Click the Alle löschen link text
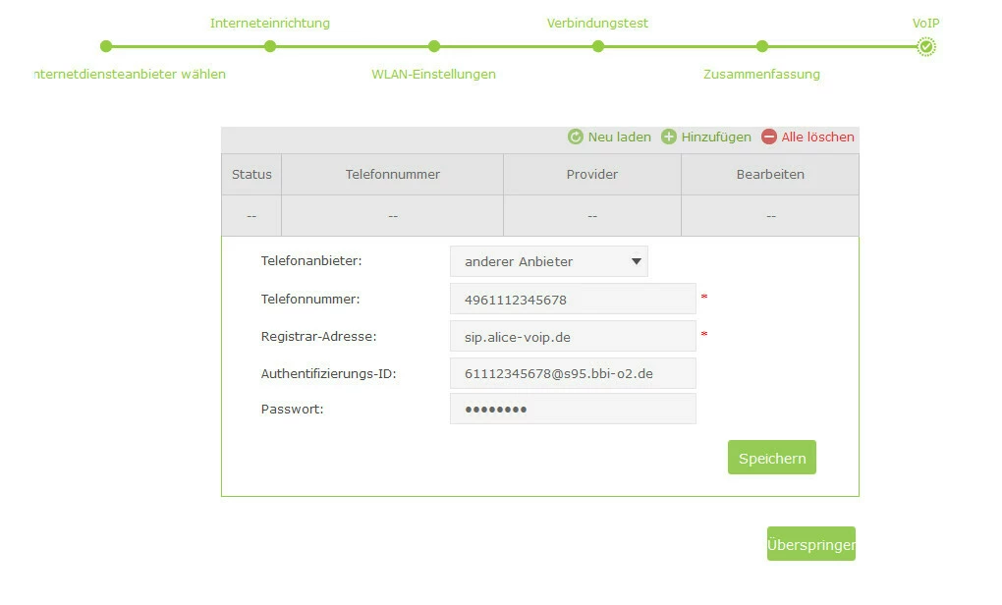The image size is (1002, 605). coord(817,137)
